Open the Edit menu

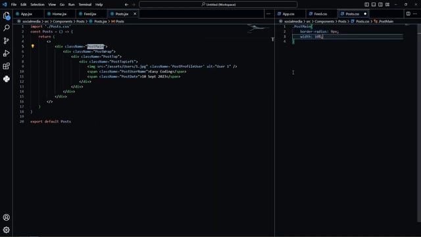coord(24,5)
